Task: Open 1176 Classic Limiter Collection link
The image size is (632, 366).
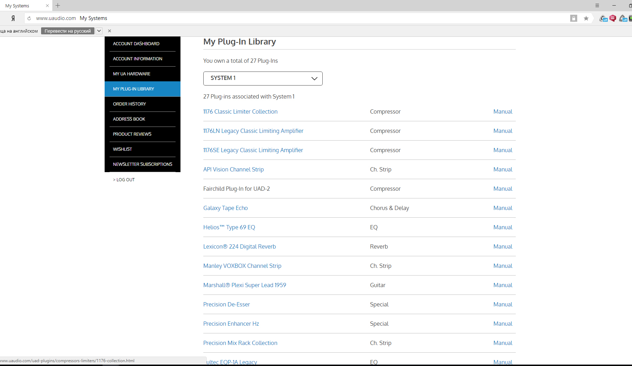Action: [240, 111]
